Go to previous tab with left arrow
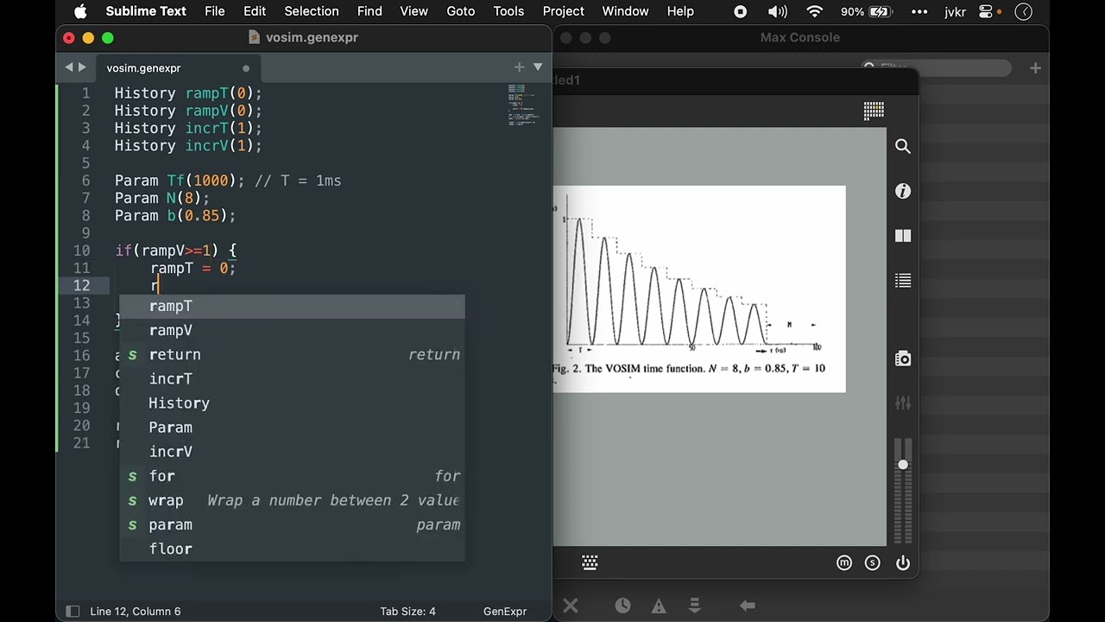This screenshot has width=1105, height=622. click(x=69, y=67)
